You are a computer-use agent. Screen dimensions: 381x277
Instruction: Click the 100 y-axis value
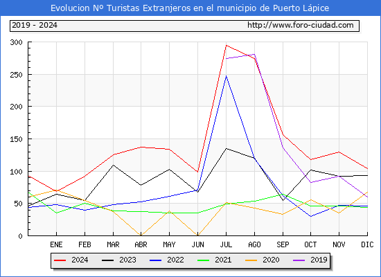click(17, 172)
